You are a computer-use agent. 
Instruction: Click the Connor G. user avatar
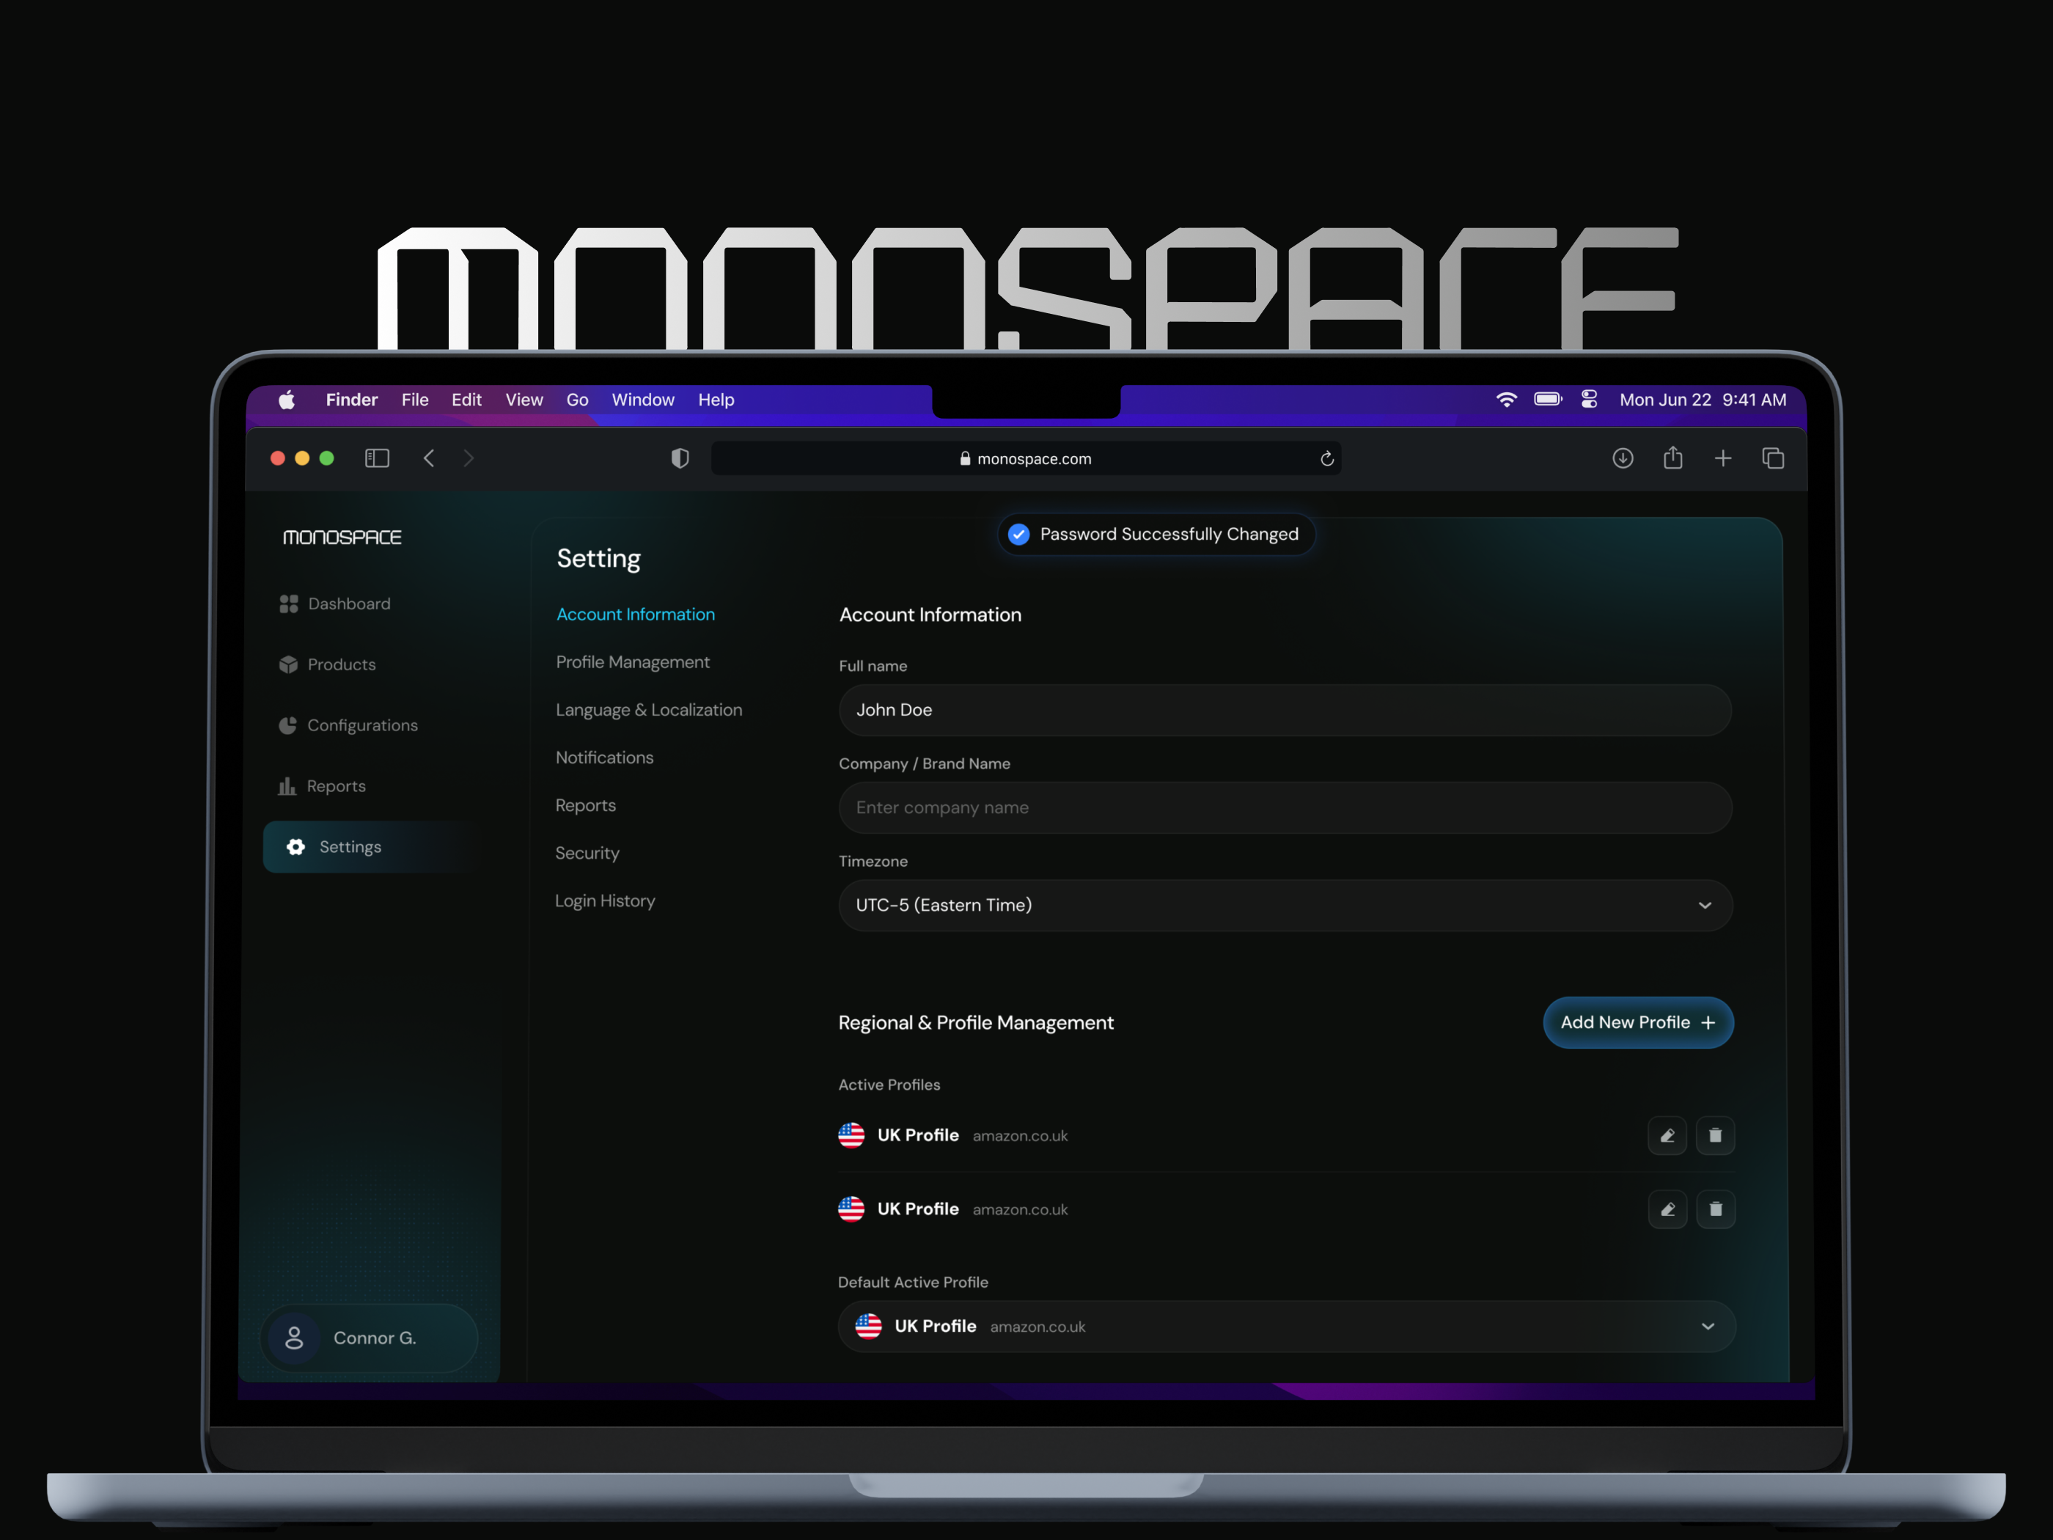tap(294, 1338)
